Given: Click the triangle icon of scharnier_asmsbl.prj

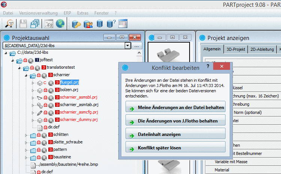Looking at the screenshot, I should pos(40,98).
